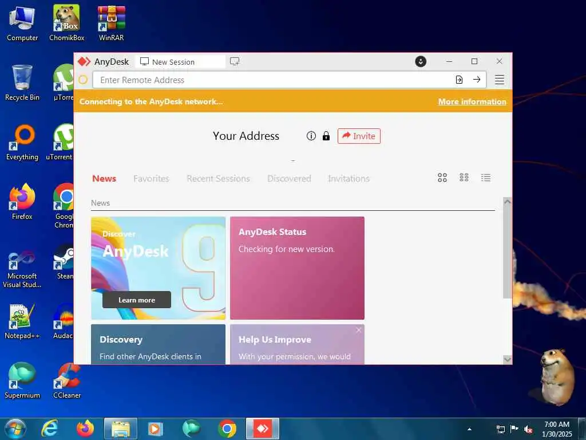Click the muted volume icon in the system tray
This screenshot has height=440, width=586.
point(528,429)
